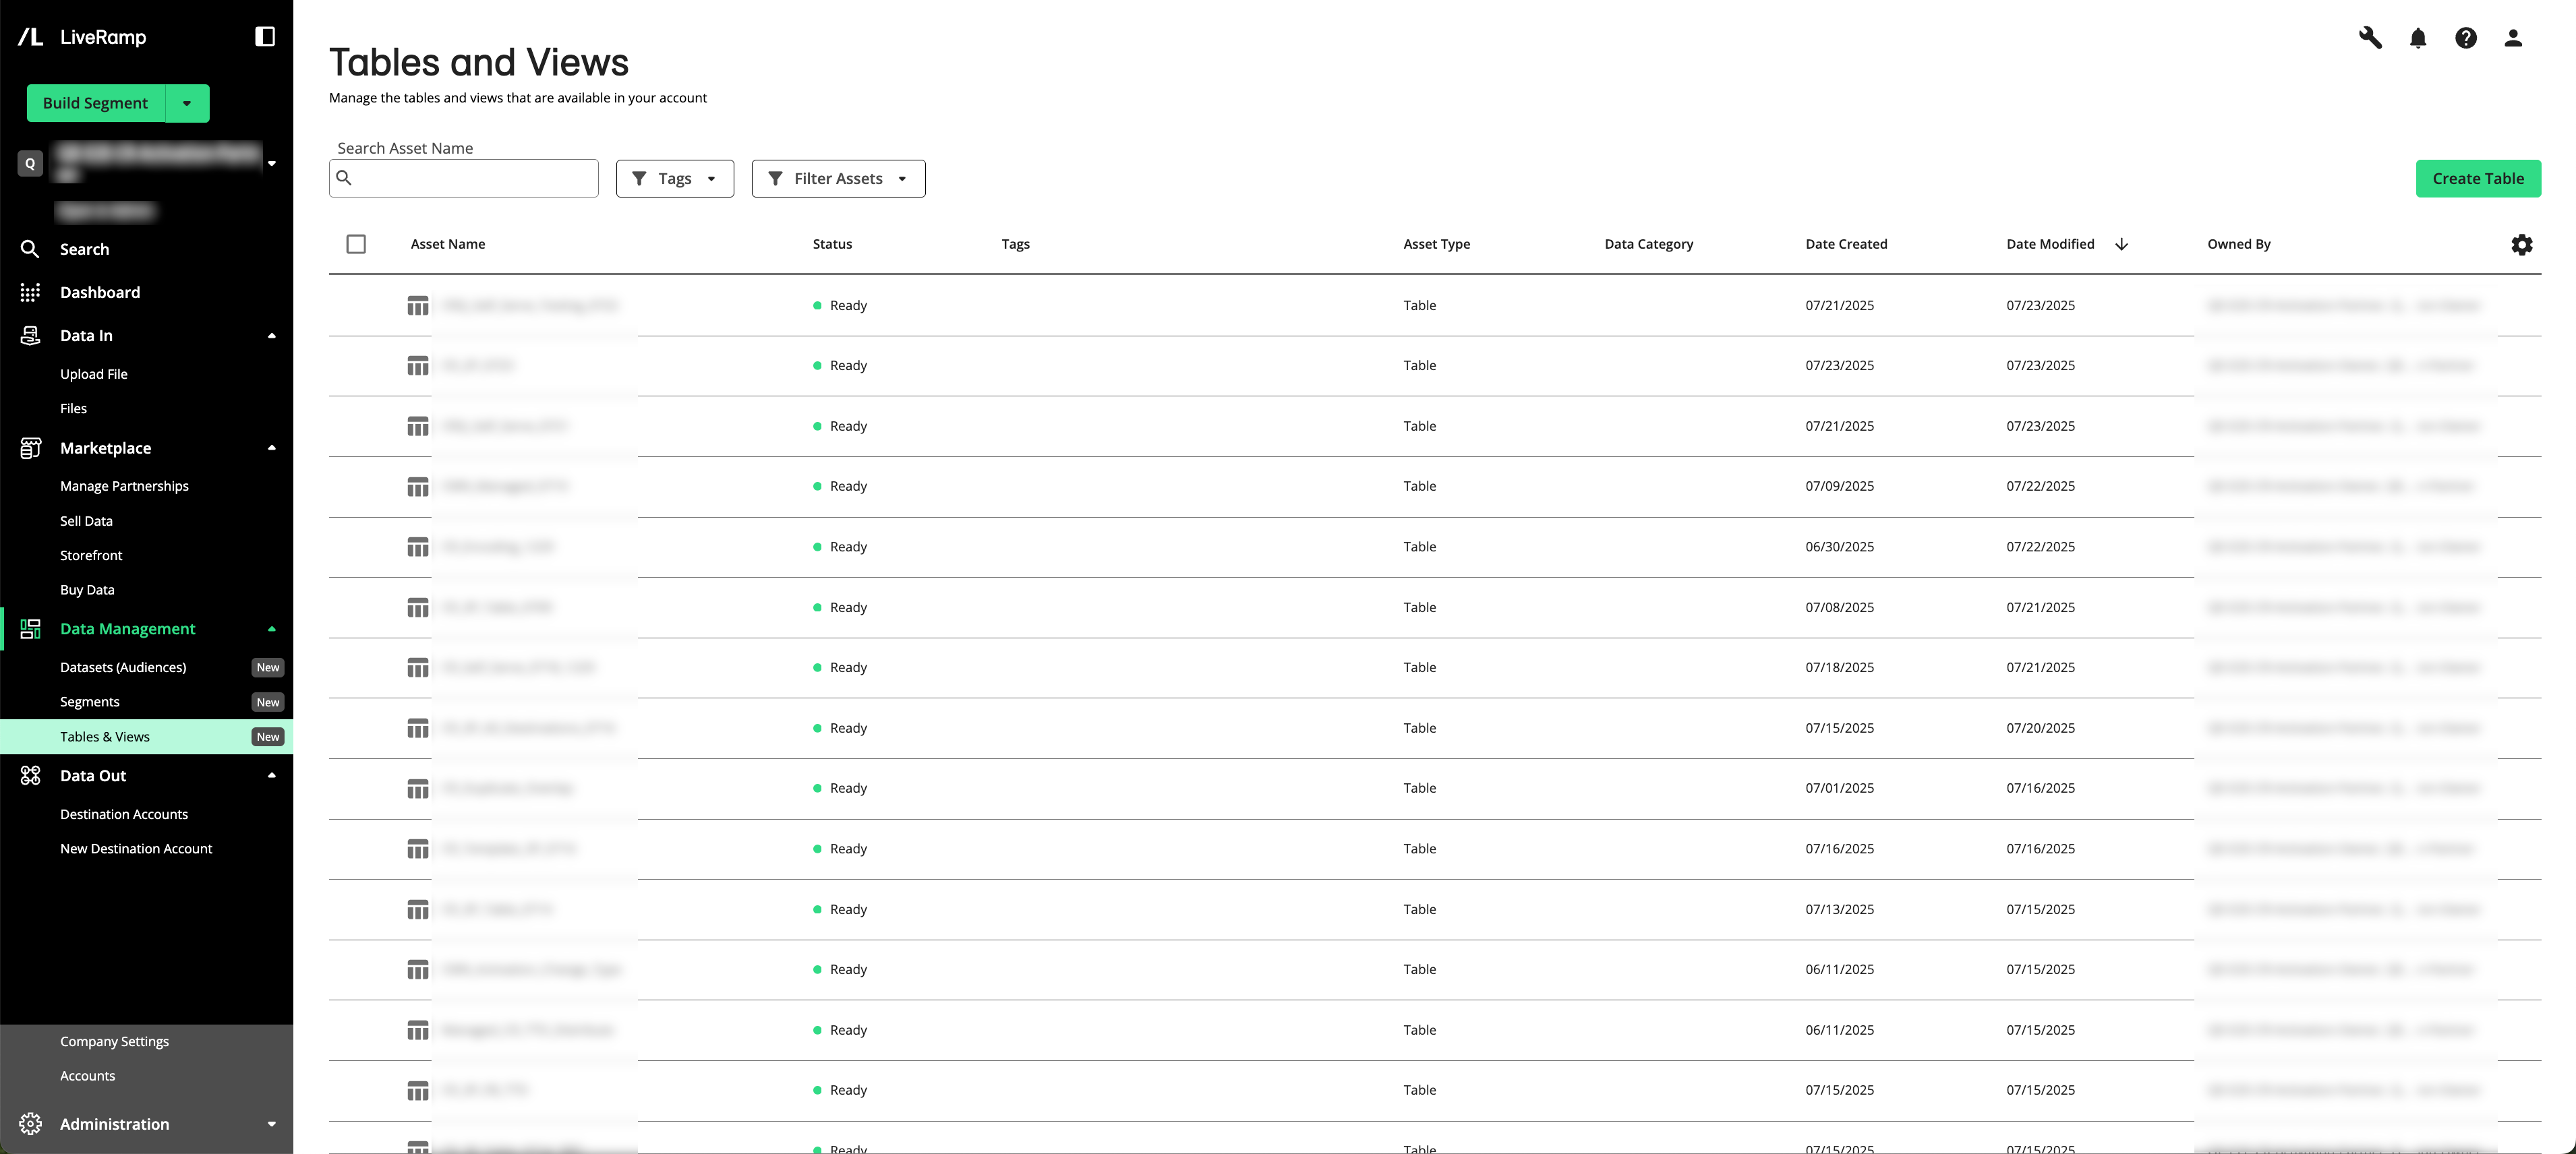
Task: Open Files in sidebar
Action: [x=73, y=408]
